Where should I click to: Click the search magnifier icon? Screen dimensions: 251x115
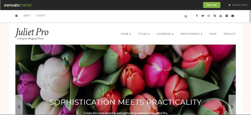pyautogui.click(x=185, y=16)
